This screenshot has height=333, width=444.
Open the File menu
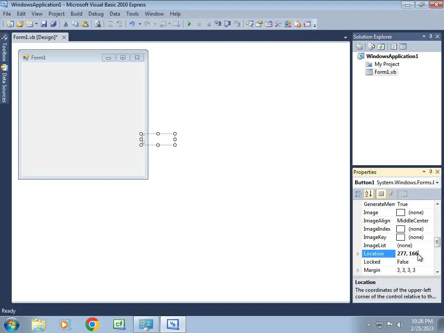(x=7, y=13)
